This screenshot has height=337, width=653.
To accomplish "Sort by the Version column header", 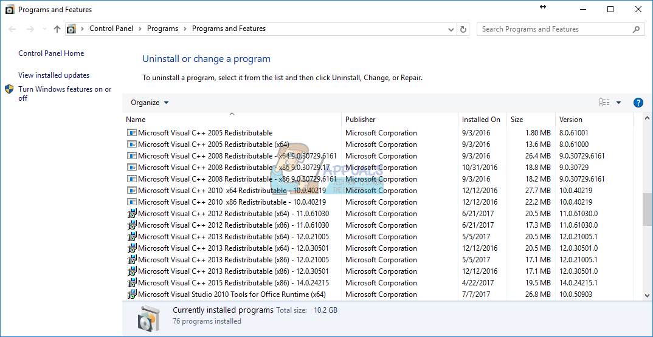I will click(x=594, y=120).
